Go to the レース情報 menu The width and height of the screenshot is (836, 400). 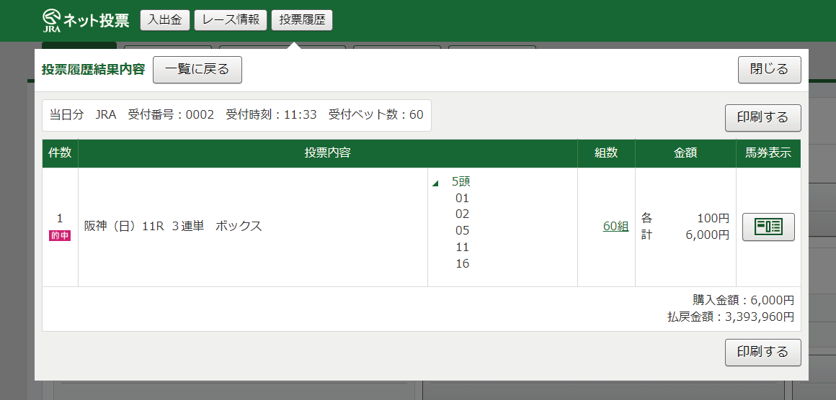[x=231, y=20]
